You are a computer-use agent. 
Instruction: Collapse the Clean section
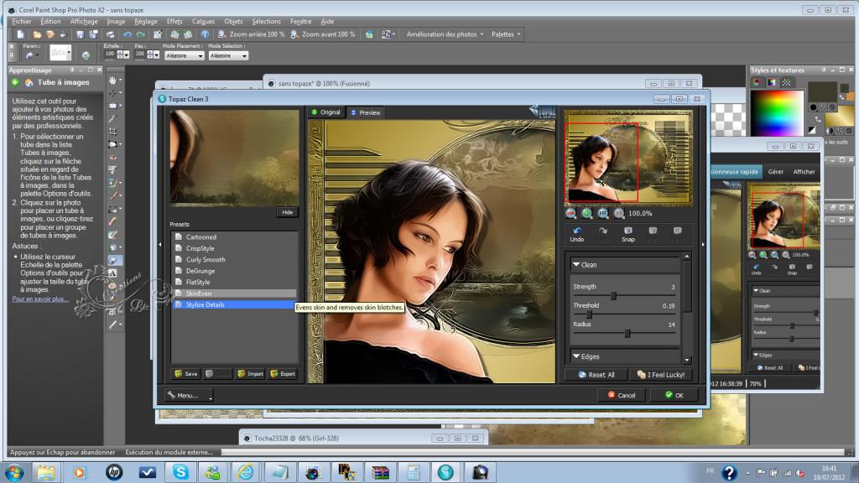tap(576, 264)
